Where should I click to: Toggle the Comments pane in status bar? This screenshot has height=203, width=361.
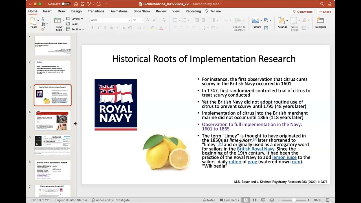pos(229,200)
